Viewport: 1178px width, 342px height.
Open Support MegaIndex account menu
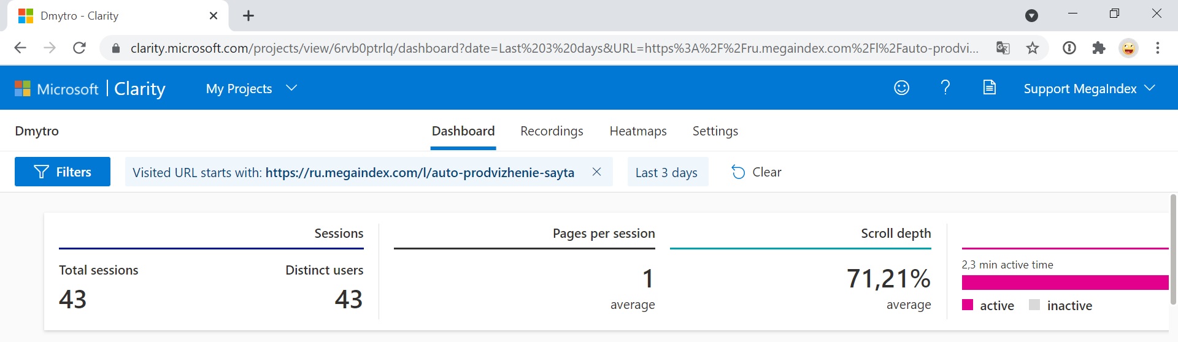(x=1090, y=88)
